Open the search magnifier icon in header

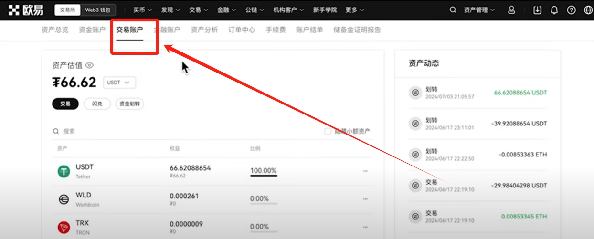(x=453, y=10)
